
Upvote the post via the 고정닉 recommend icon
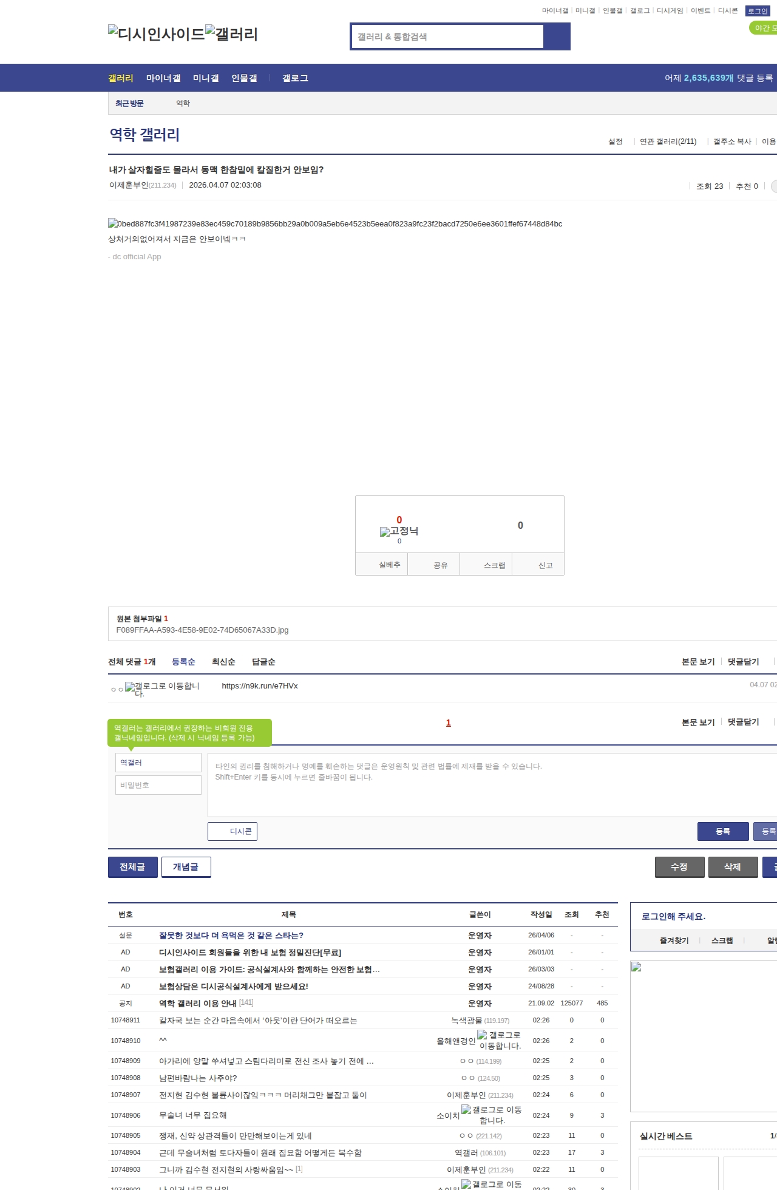(399, 531)
